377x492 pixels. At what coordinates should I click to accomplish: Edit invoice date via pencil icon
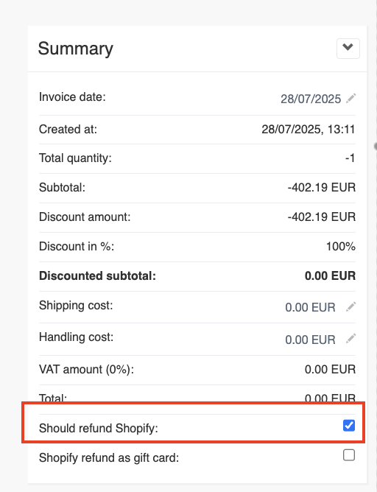[350, 99]
